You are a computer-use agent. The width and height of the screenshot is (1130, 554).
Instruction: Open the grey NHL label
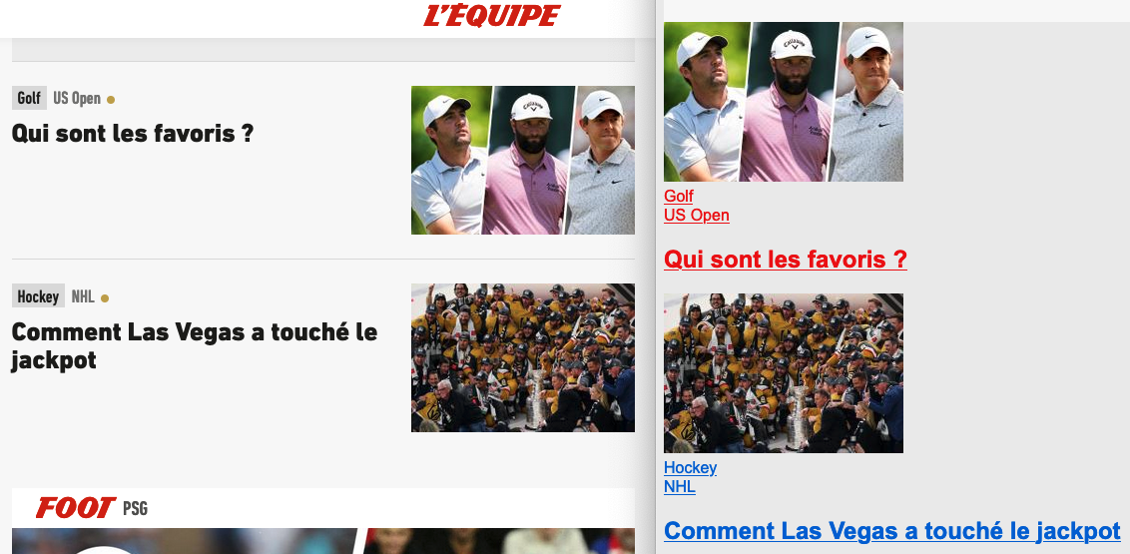tap(83, 296)
